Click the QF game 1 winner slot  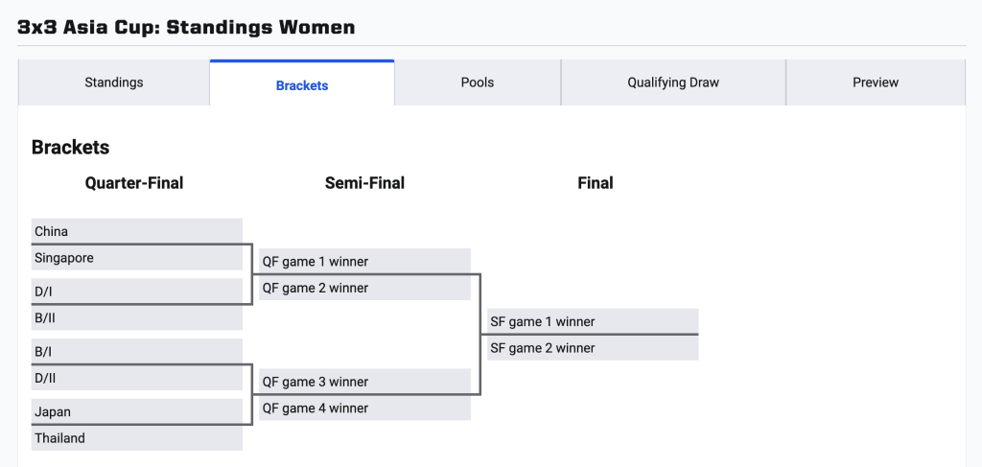pos(364,262)
